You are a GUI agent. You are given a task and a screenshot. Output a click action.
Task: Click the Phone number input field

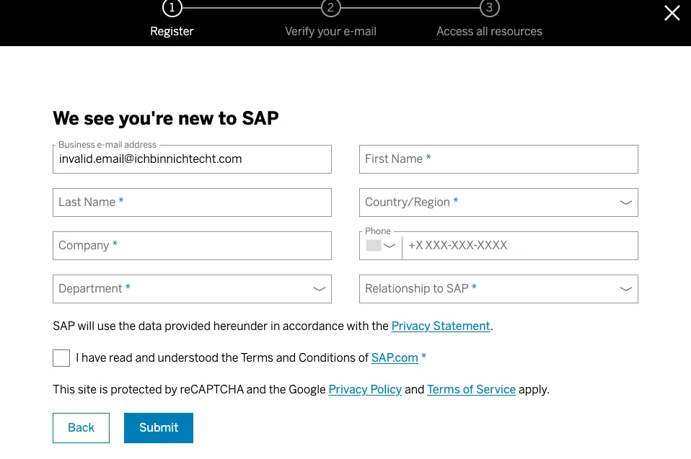519,246
